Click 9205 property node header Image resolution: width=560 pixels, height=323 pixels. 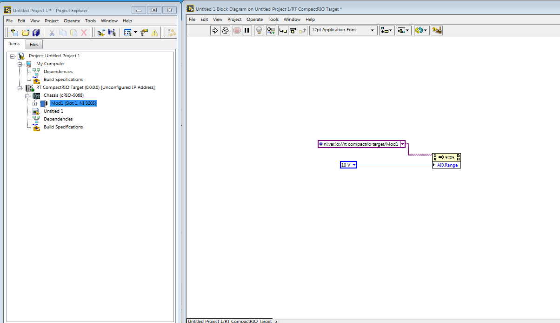coord(447,158)
